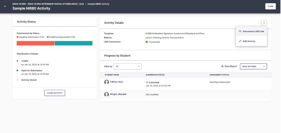This screenshot has width=281, height=133.
Task: Click Kyle O'Brien's avatar icon
Action: 107,82
